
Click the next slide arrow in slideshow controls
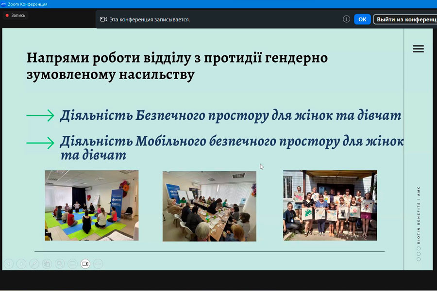(21, 263)
